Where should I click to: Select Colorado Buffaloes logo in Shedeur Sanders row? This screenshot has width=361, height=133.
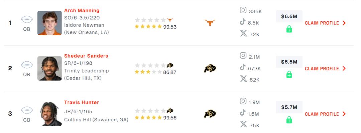coord(210,68)
